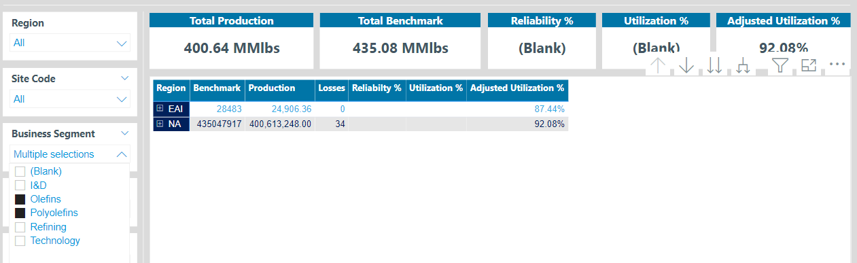Click the NA losses cell 34
Image resolution: width=857 pixels, height=263 pixels.
coord(332,124)
